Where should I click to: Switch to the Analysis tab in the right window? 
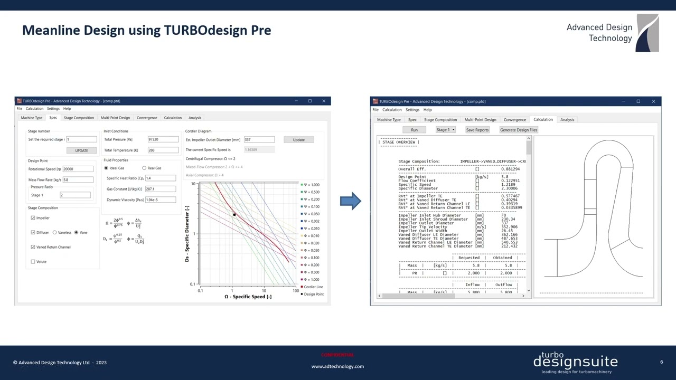click(x=567, y=120)
